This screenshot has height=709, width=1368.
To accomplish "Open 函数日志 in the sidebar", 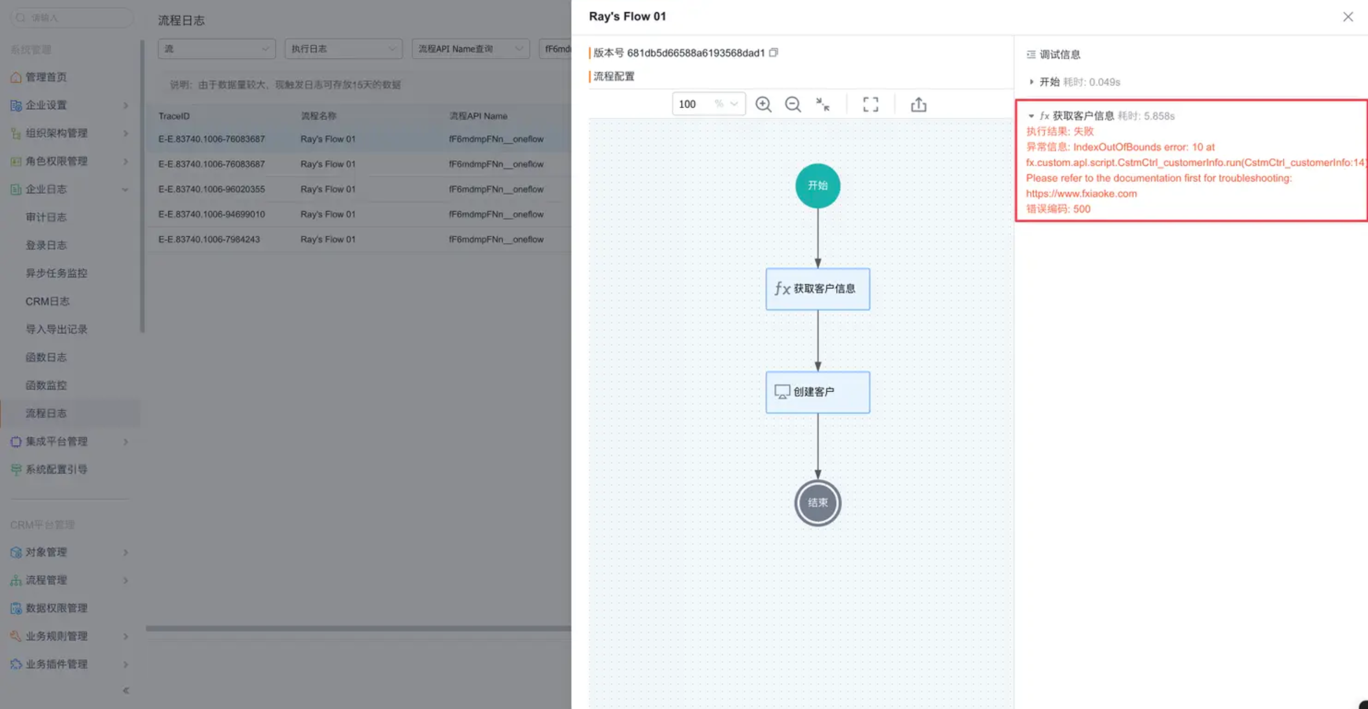I will [46, 357].
